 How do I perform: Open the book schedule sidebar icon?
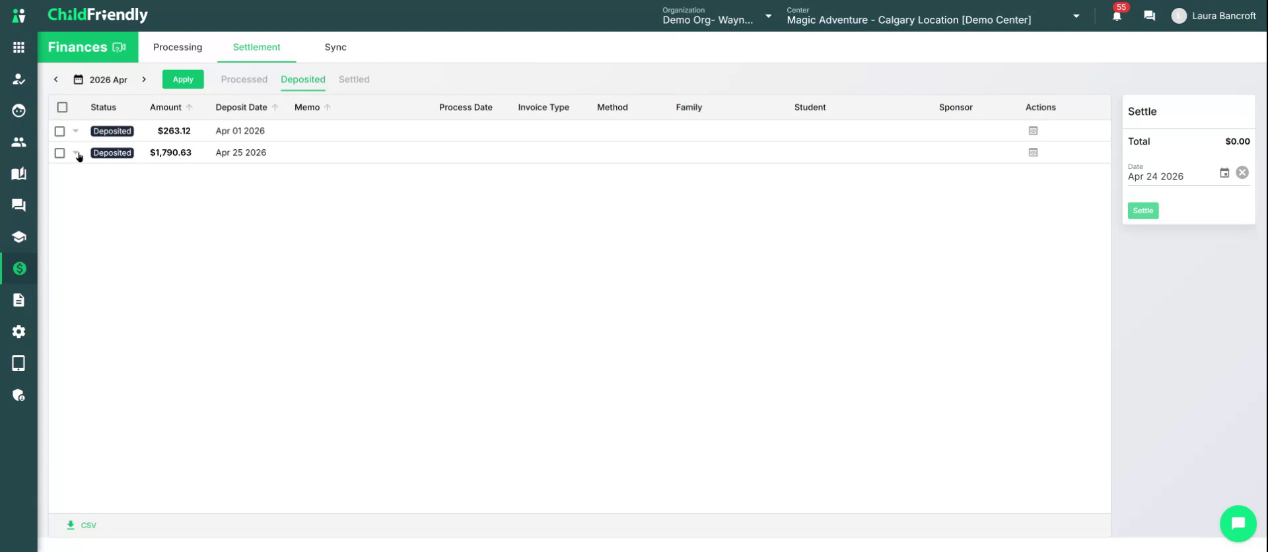click(x=18, y=174)
